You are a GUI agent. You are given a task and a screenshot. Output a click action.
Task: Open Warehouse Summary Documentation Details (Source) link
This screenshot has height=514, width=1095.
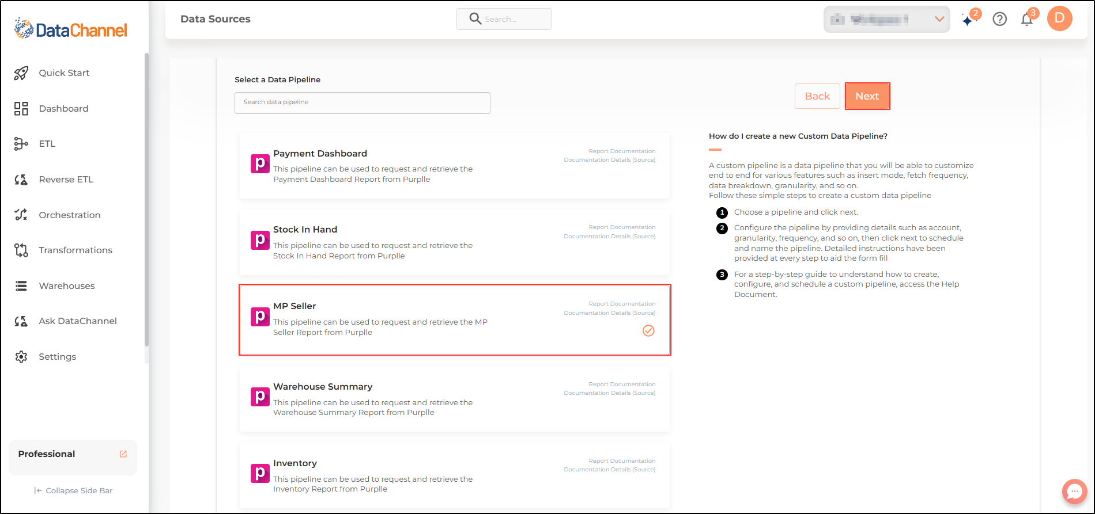[610, 393]
